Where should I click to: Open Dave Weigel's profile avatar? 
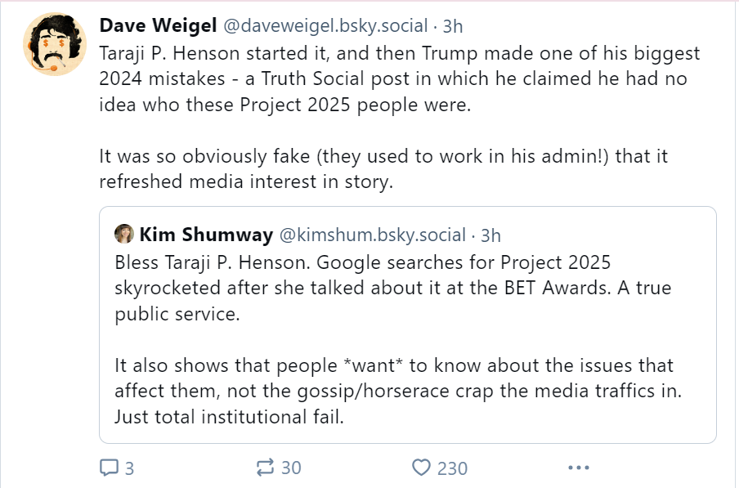tap(55, 44)
